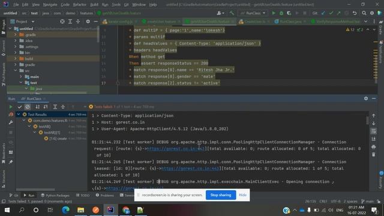Run with coverage icon in top toolbar
The height and width of the screenshot is (216, 384).
click(289, 13)
